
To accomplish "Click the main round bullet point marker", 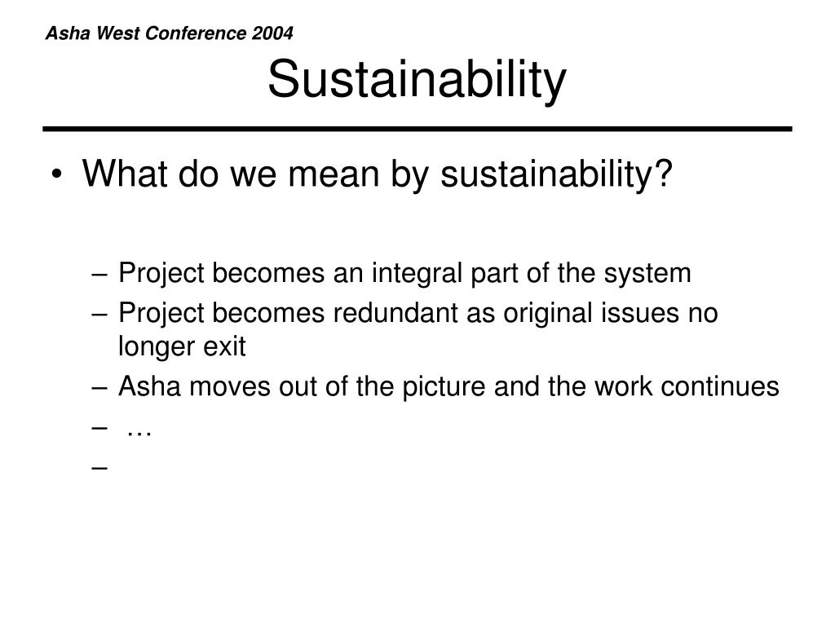I will pos(57,175).
